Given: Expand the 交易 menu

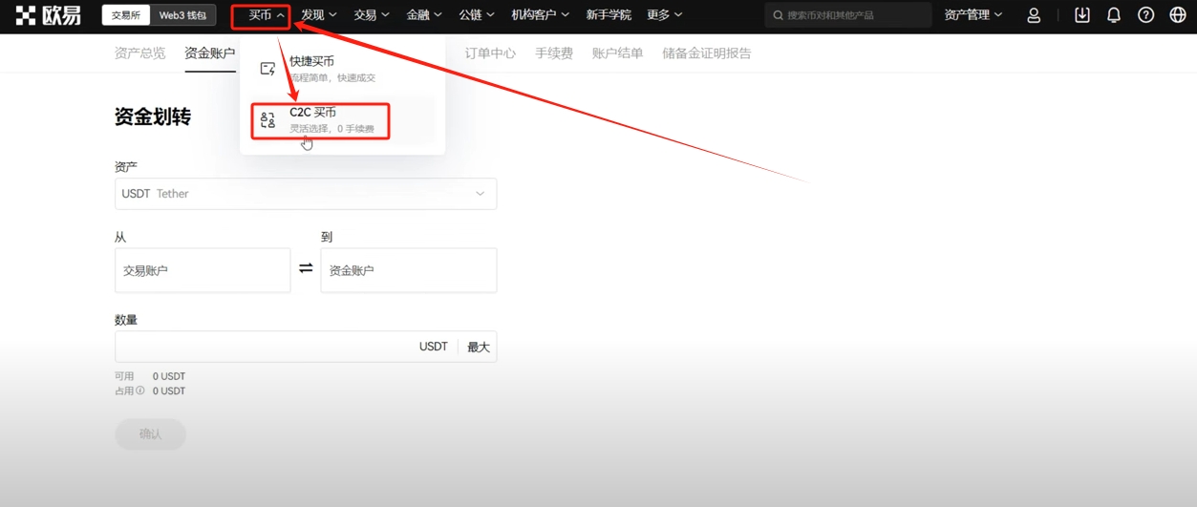Looking at the screenshot, I should [x=372, y=15].
